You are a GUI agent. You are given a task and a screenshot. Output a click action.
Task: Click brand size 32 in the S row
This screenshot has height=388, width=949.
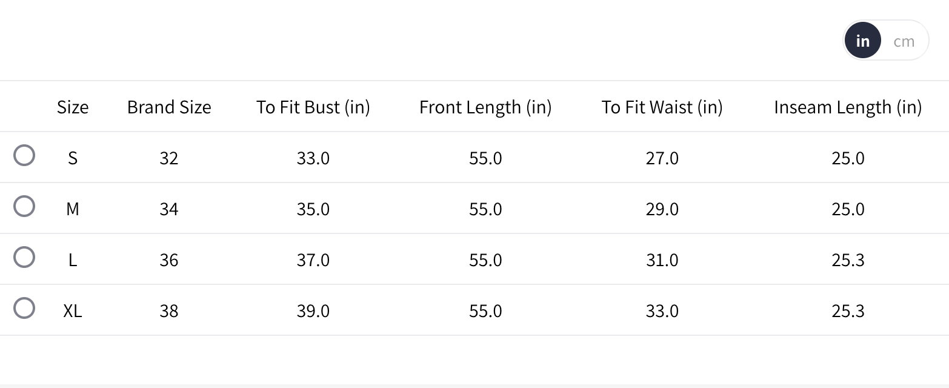point(169,158)
